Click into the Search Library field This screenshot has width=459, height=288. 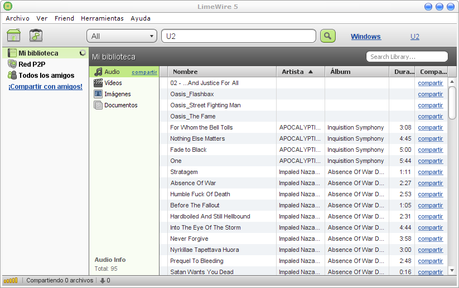point(407,57)
